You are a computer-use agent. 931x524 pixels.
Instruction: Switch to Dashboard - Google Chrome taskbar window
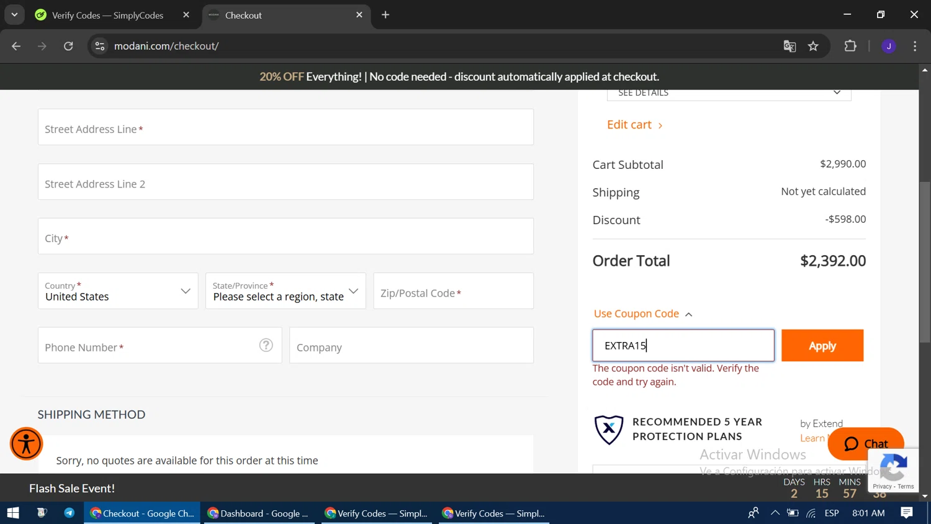coord(259,513)
